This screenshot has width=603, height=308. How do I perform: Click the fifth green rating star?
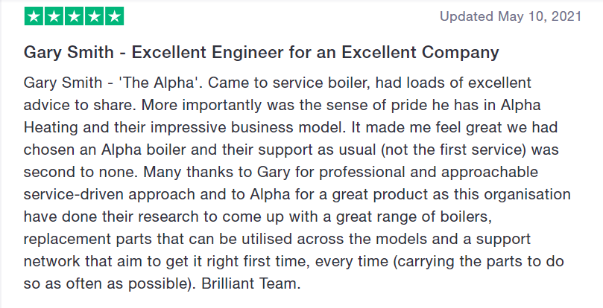114,16
